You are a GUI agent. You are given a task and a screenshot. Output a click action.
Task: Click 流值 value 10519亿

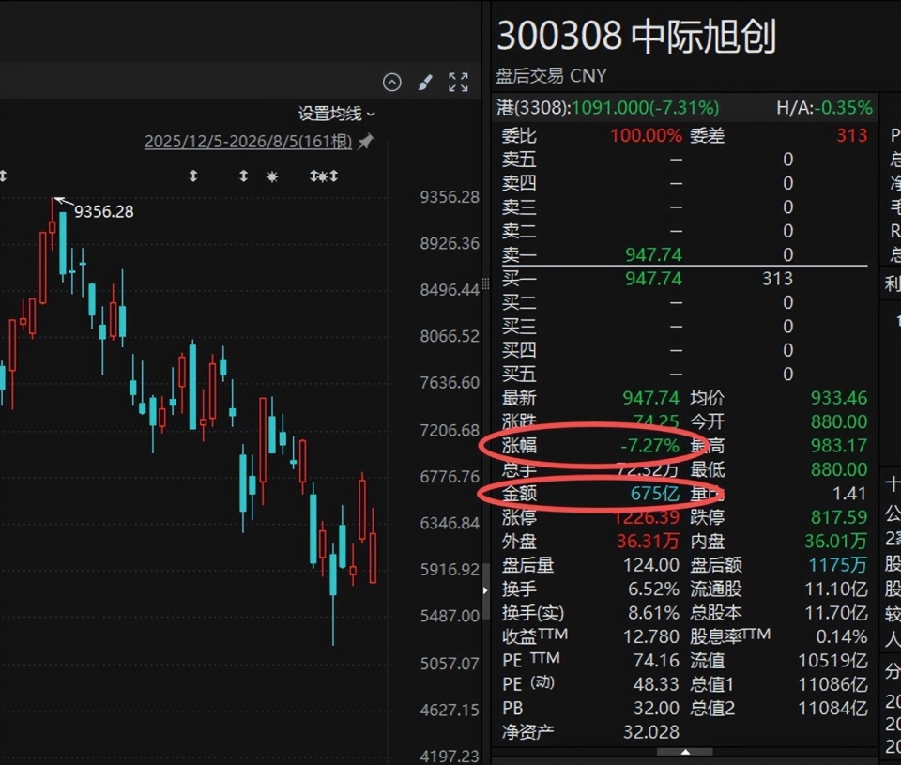tap(832, 661)
